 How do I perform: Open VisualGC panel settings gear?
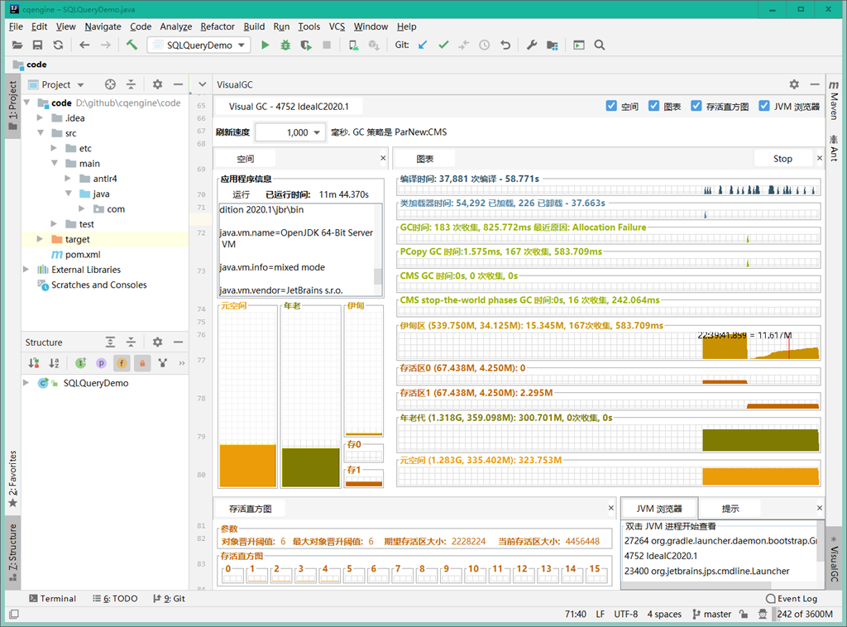tap(794, 84)
